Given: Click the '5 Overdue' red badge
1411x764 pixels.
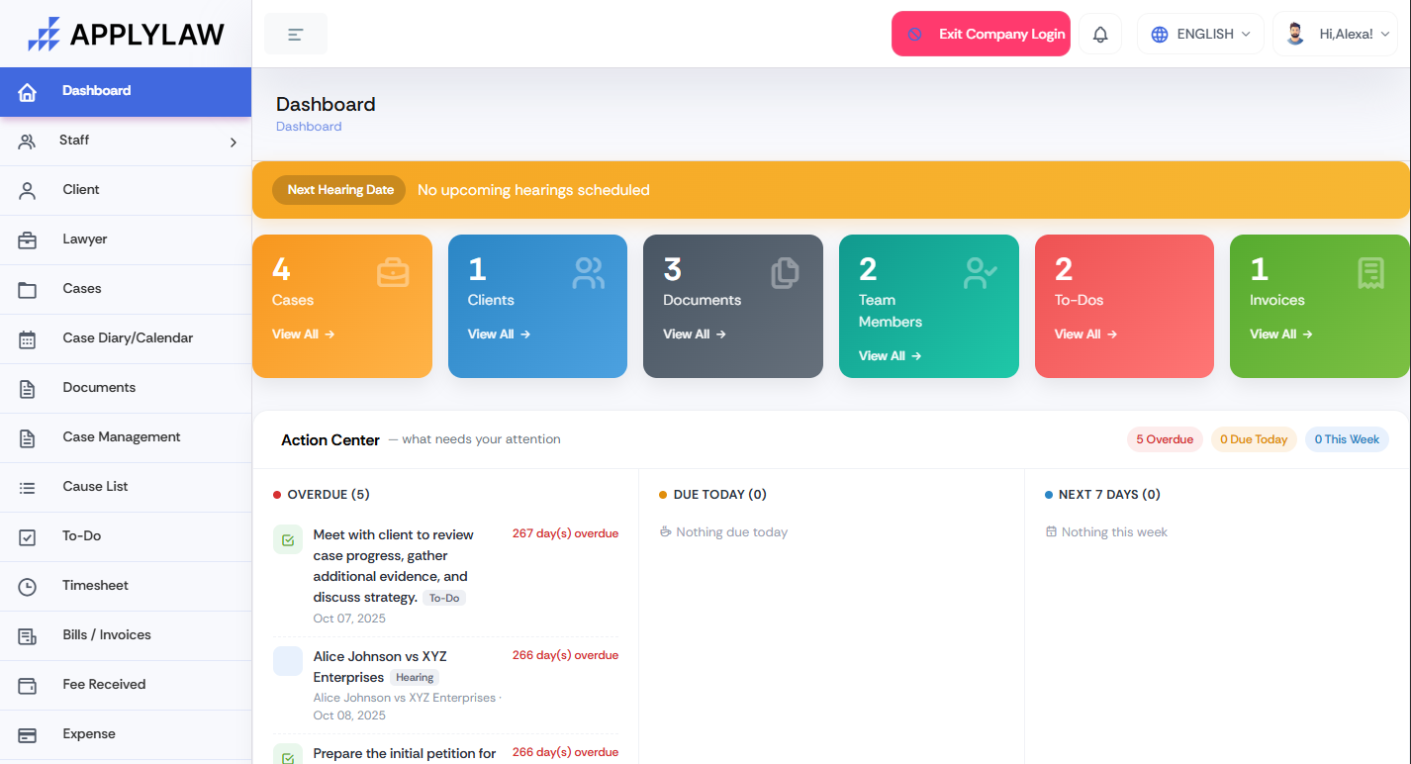Looking at the screenshot, I should coord(1165,439).
